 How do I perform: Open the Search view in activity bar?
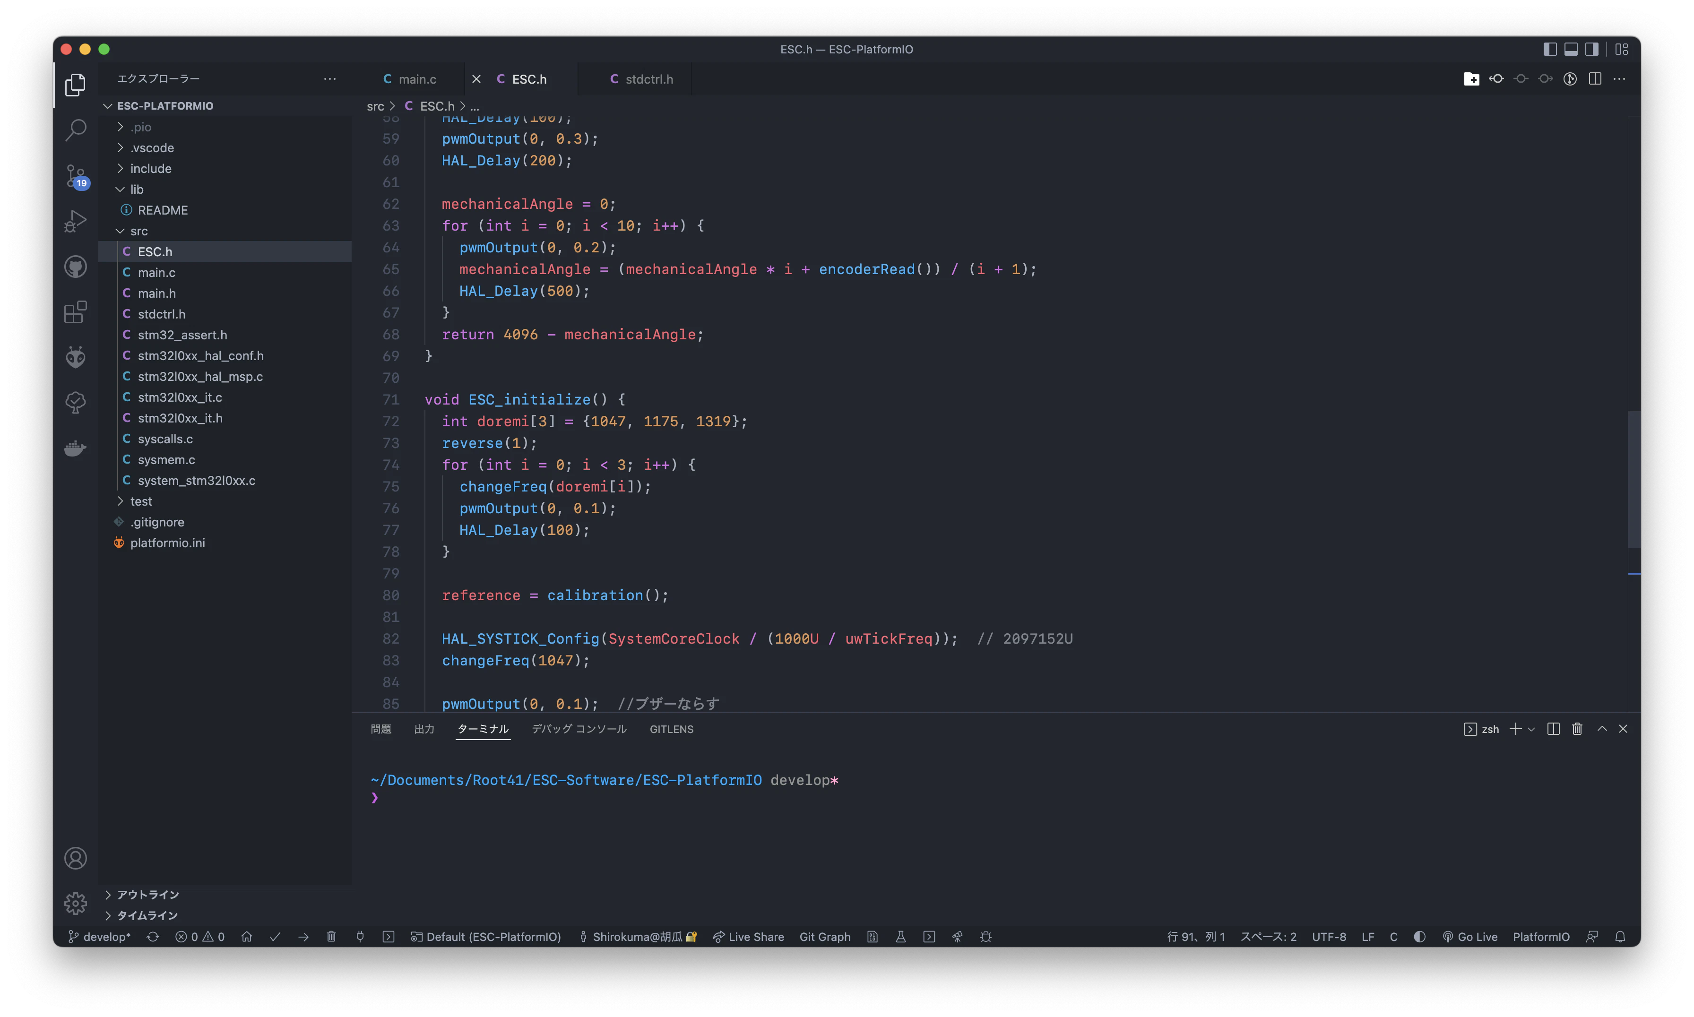(x=75, y=129)
